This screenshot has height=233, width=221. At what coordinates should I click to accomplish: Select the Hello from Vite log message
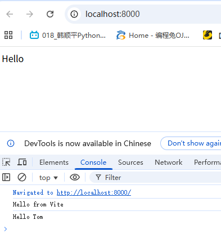pos(38,204)
